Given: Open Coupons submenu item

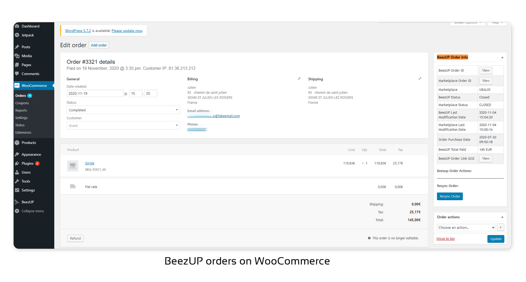Looking at the screenshot, I should (x=22, y=103).
